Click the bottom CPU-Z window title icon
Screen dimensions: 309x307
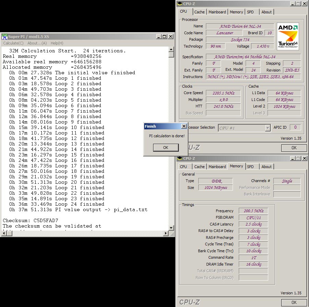coord(180,158)
